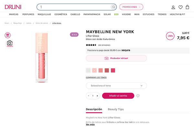Decrease quantity with the minus button
This screenshot has width=194, height=130.
(89, 96)
